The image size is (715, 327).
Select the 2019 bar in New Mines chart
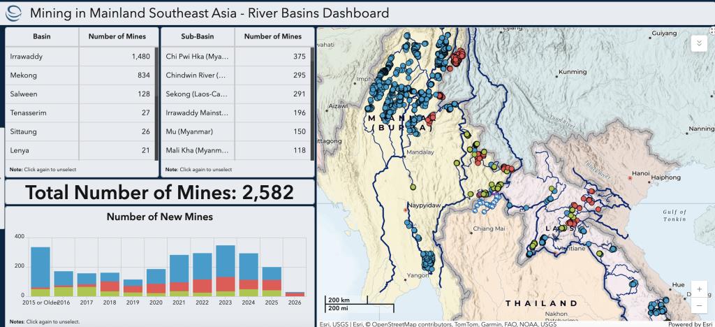(x=133, y=288)
